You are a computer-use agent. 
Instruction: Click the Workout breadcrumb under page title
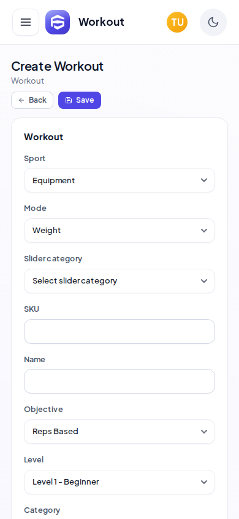(28, 81)
